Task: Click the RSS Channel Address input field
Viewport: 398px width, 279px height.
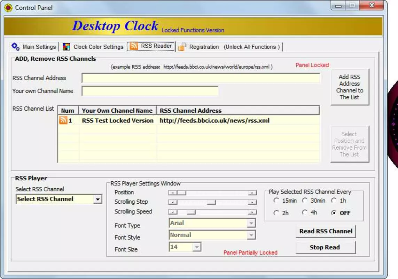Action: [x=201, y=78]
